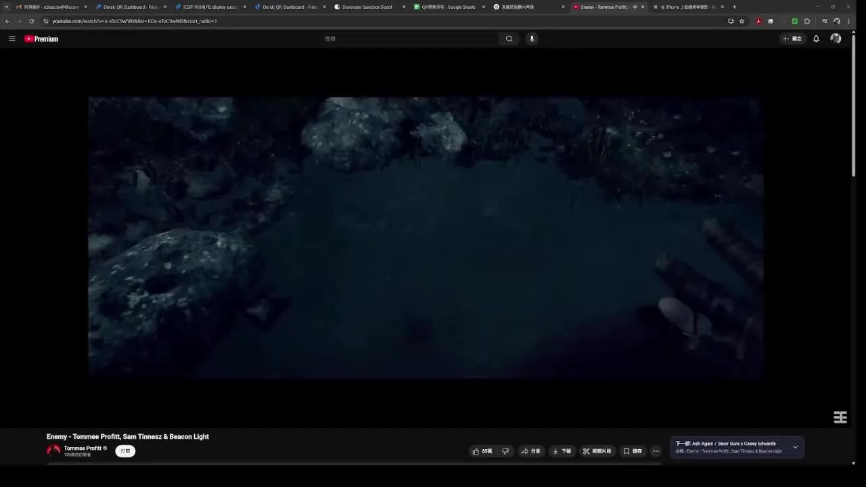Open the Tommee Profitt channel link
The width and height of the screenshot is (866, 487).
[81, 448]
